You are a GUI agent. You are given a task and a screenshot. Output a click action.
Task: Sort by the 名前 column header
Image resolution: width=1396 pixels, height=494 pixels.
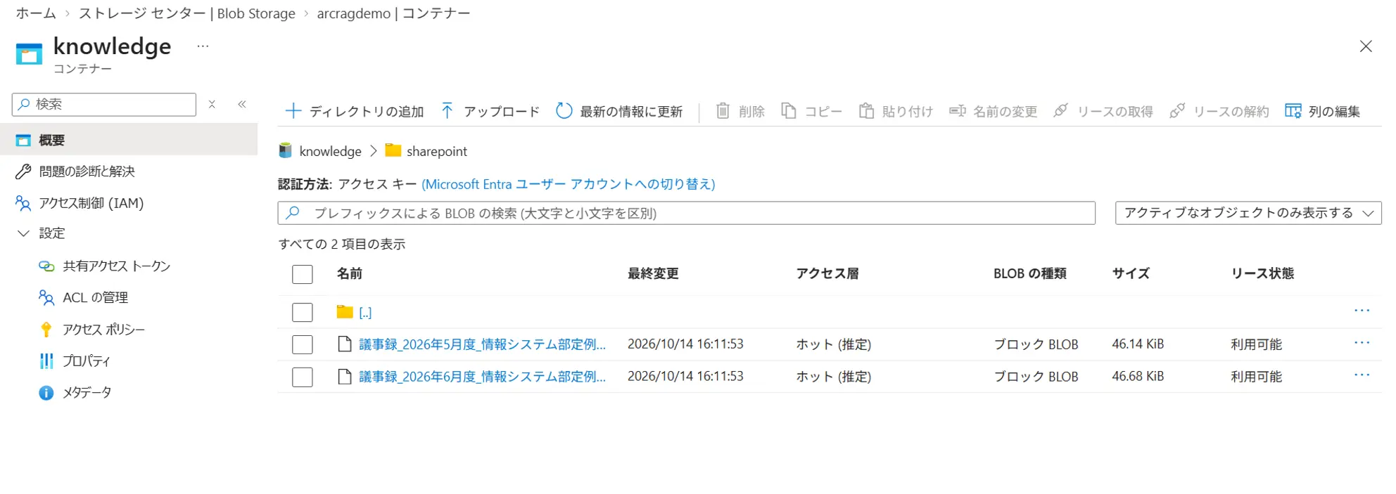[350, 274]
